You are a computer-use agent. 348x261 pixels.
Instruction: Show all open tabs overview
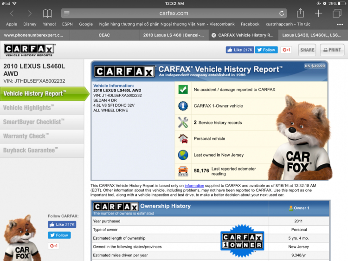pyautogui.click(x=337, y=13)
